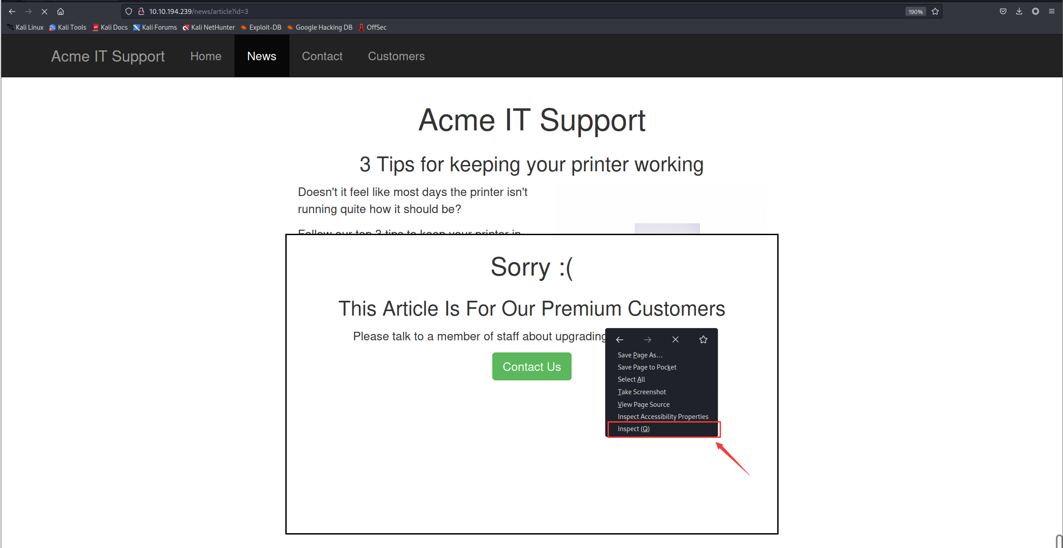Click the Kali Linux bookmark icon
This screenshot has width=1063, height=548.
[9, 27]
